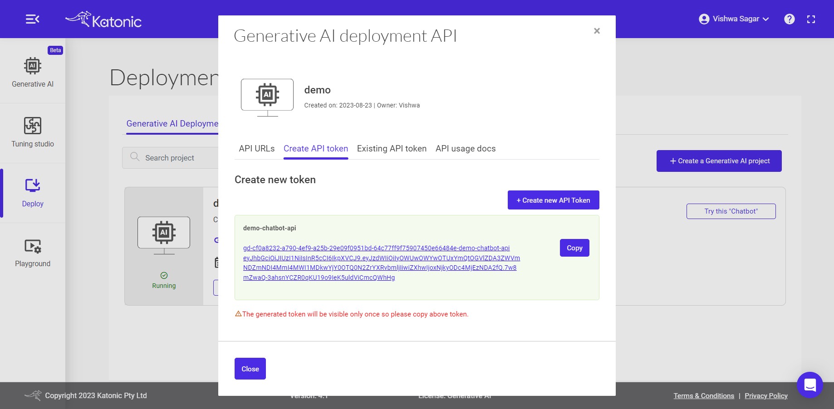Viewport: 834px width, 409px height.
Task: Open the Tuning studio sidebar item
Action: point(33,132)
